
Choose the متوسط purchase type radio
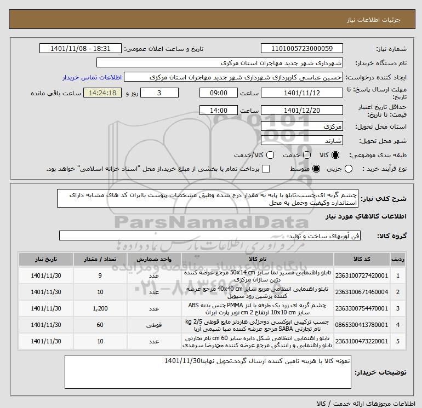point(316,169)
